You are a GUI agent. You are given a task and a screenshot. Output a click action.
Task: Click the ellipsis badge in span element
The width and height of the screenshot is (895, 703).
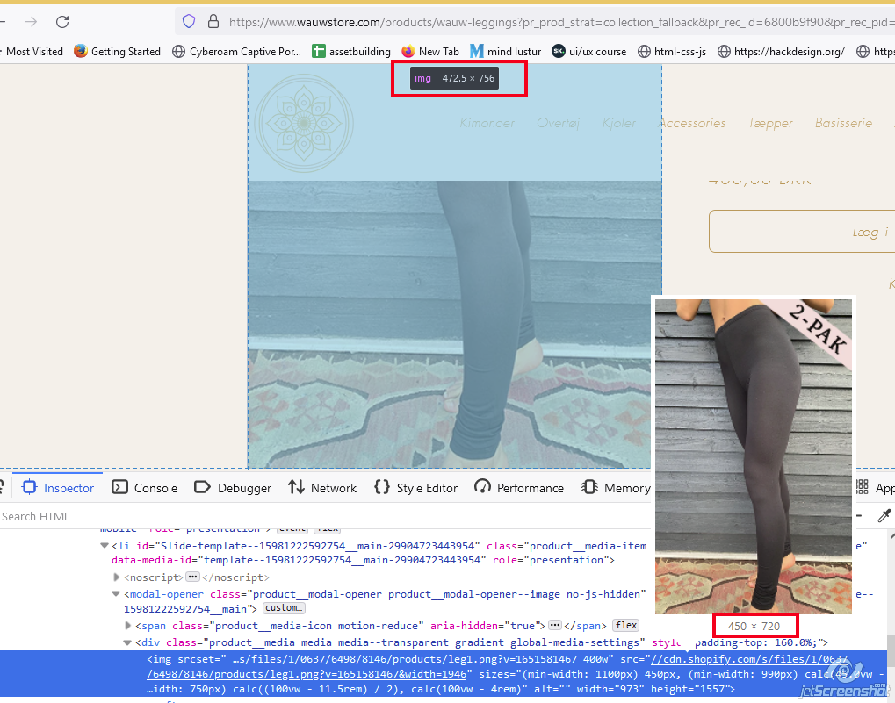tap(555, 626)
